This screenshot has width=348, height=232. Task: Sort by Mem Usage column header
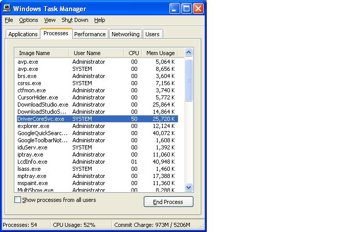tap(160, 53)
